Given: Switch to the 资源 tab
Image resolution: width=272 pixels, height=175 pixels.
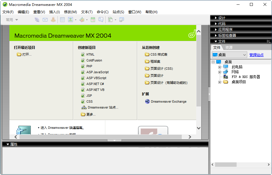Looking at the screenshot, I should pos(229,48).
